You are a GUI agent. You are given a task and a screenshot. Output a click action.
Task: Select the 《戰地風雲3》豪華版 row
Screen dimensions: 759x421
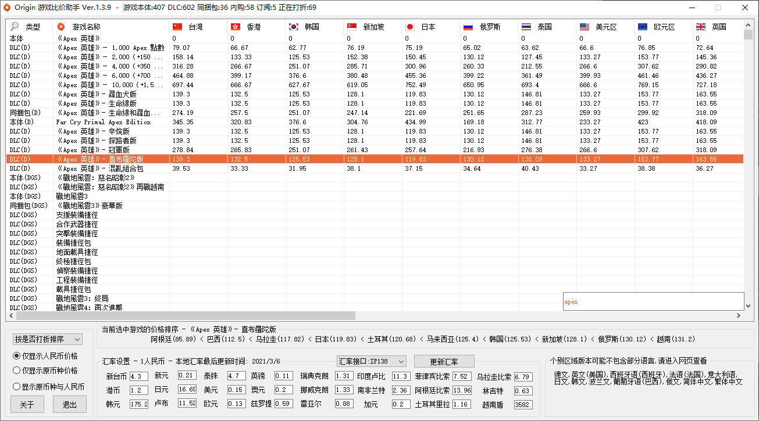375,206
